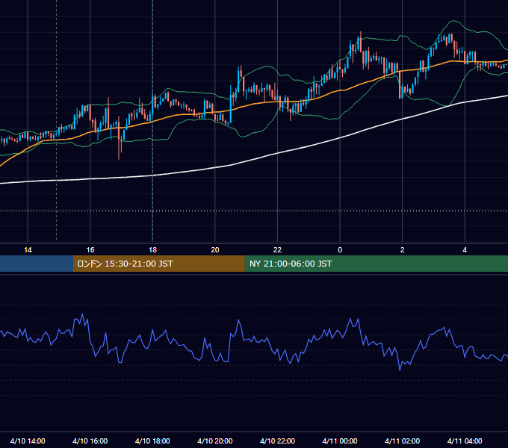The width and height of the screenshot is (508, 448).
Task: Click the 4/11 00:00 label on the oscillator axis
Action: coord(340,441)
